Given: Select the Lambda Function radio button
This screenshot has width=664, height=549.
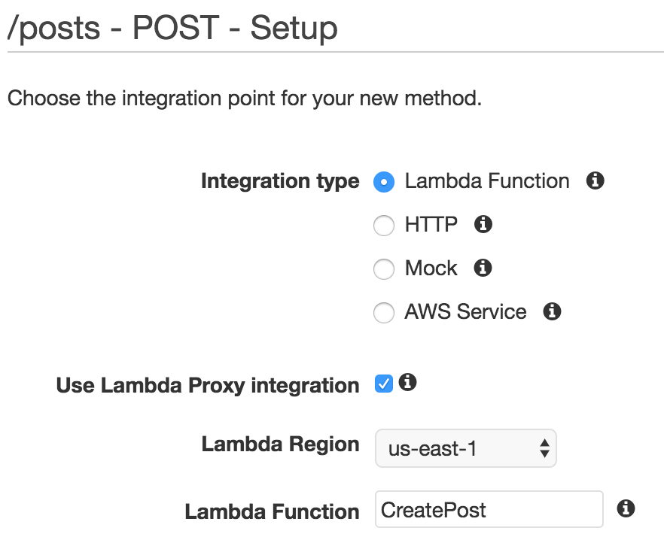Looking at the screenshot, I should click(384, 182).
